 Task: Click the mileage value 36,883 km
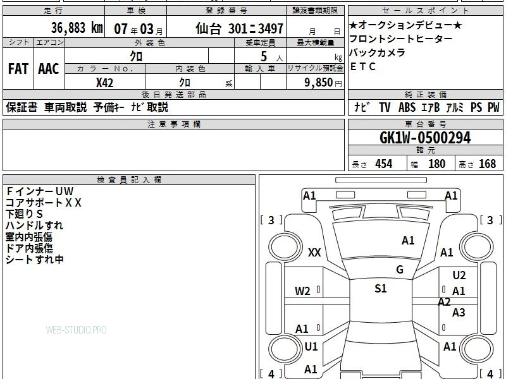coord(77,28)
